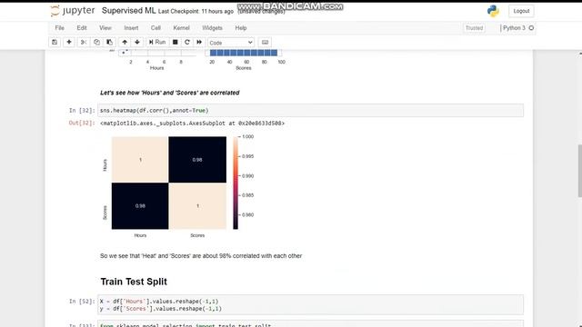Open the Kernel menu
This screenshot has height=327, width=582.
tap(182, 28)
